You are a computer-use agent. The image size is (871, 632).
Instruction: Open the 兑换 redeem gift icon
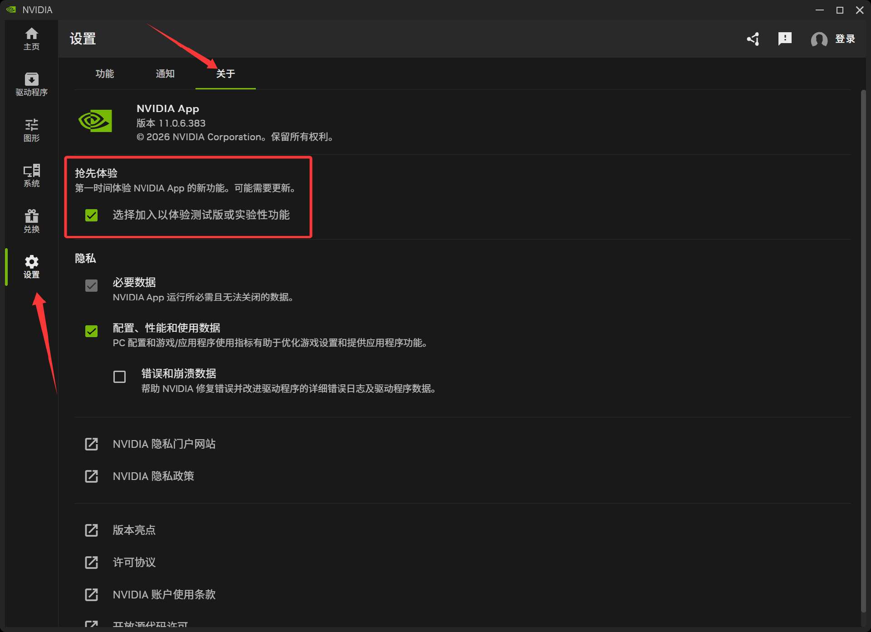click(31, 221)
